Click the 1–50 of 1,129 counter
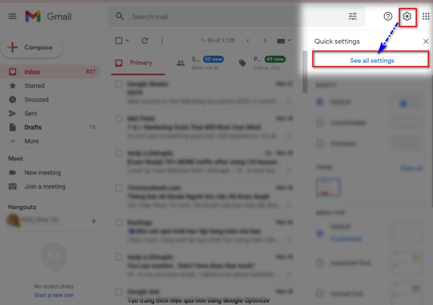The height and width of the screenshot is (305, 433). [x=218, y=41]
